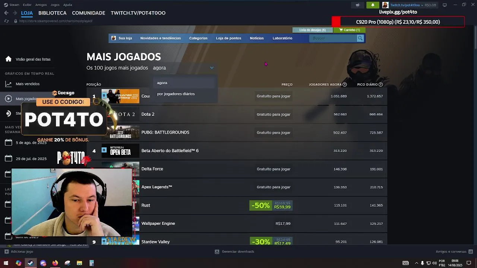This screenshot has height=268, width=477.
Task: Open Firefox from the taskbar
Action: (55, 263)
